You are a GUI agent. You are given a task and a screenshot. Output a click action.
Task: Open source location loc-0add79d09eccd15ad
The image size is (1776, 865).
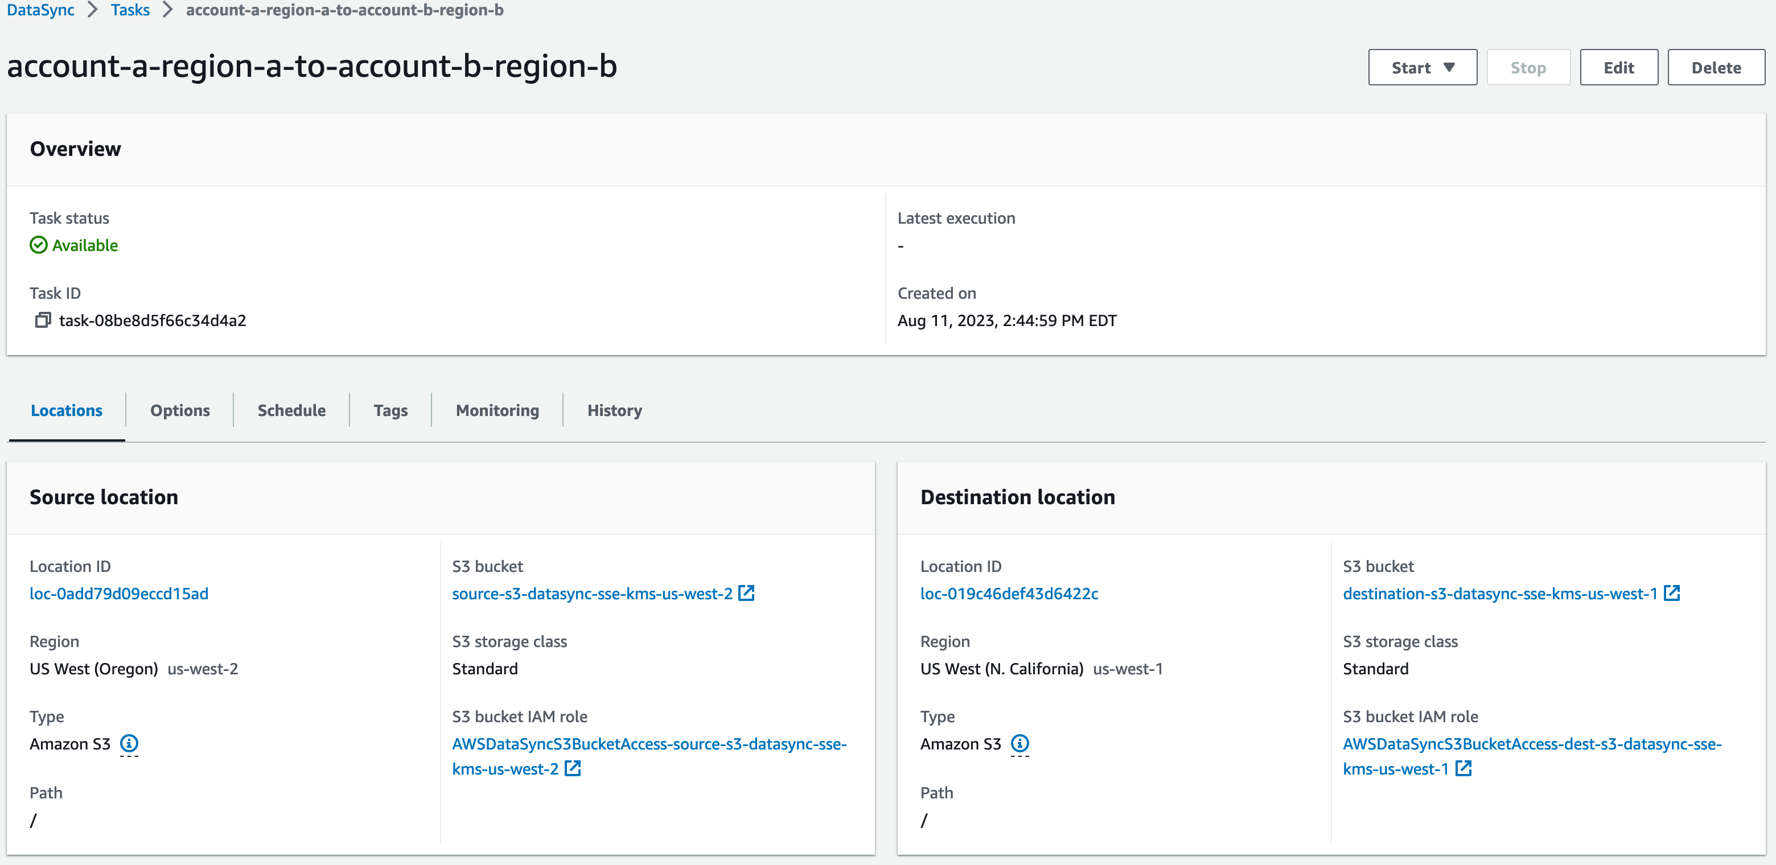click(x=118, y=593)
